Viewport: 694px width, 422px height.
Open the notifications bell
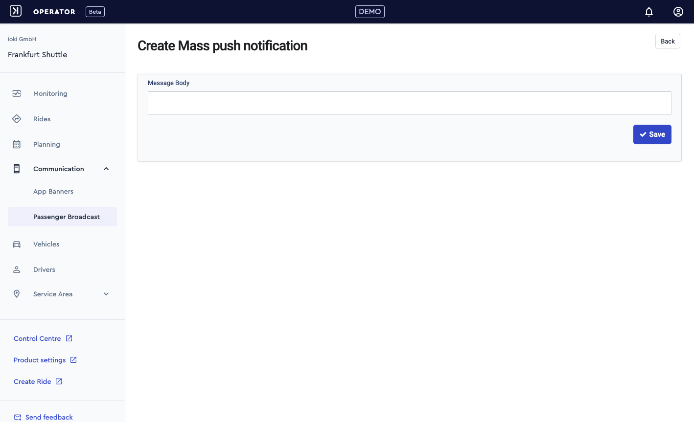pyautogui.click(x=649, y=12)
